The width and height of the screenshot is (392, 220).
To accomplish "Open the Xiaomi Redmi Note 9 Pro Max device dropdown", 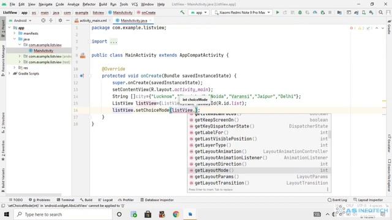I will (x=243, y=12).
